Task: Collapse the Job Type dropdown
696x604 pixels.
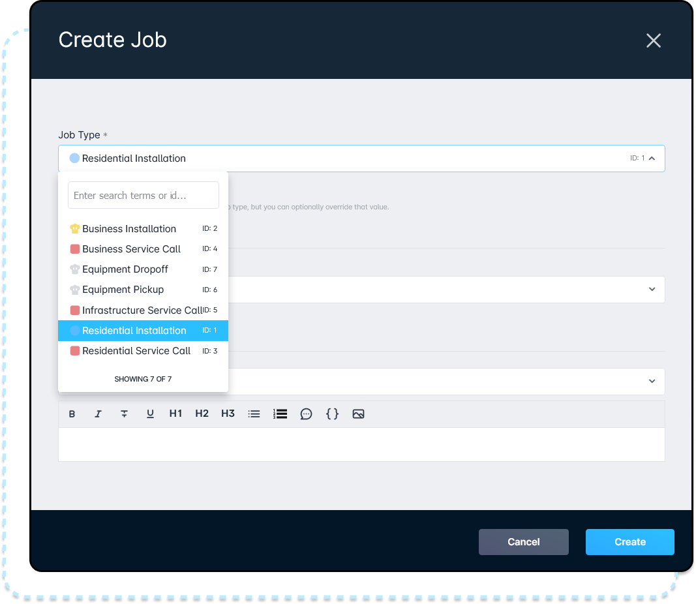Action: pyautogui.click(x=652, y=159)
